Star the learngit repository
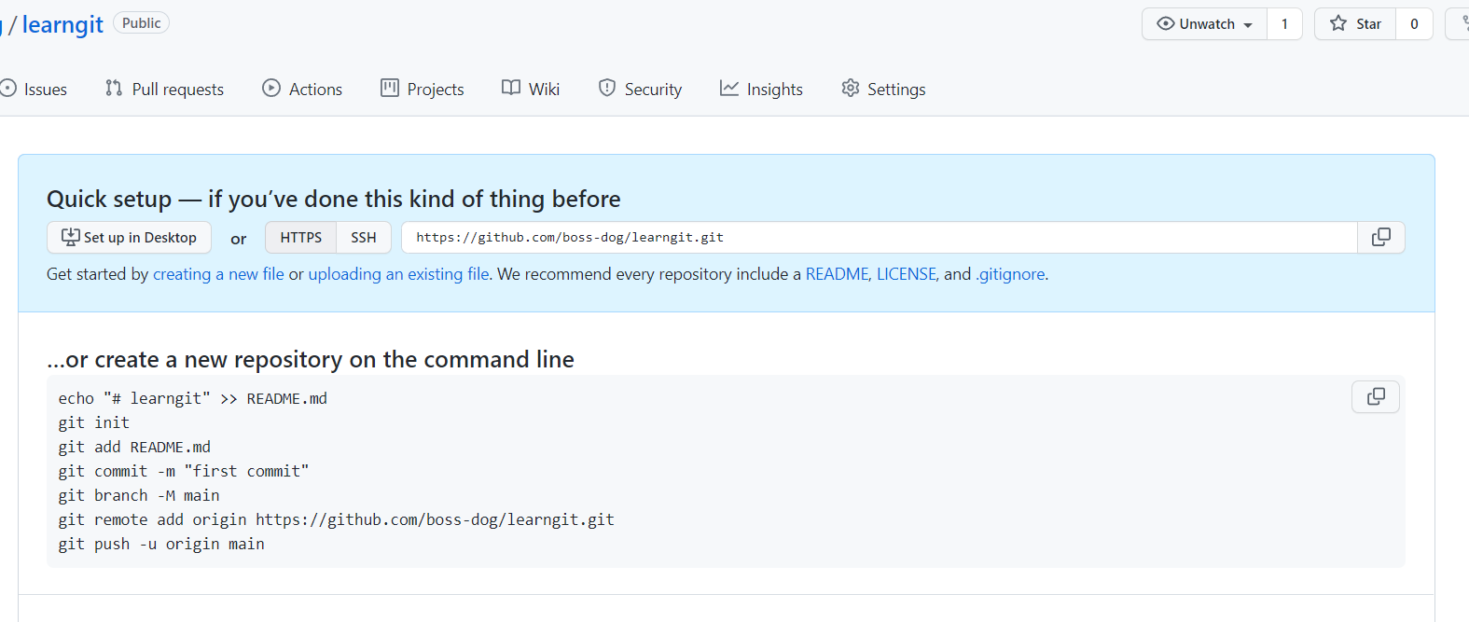Screen dimensions: 1469x622 (x=1355, y=24)
